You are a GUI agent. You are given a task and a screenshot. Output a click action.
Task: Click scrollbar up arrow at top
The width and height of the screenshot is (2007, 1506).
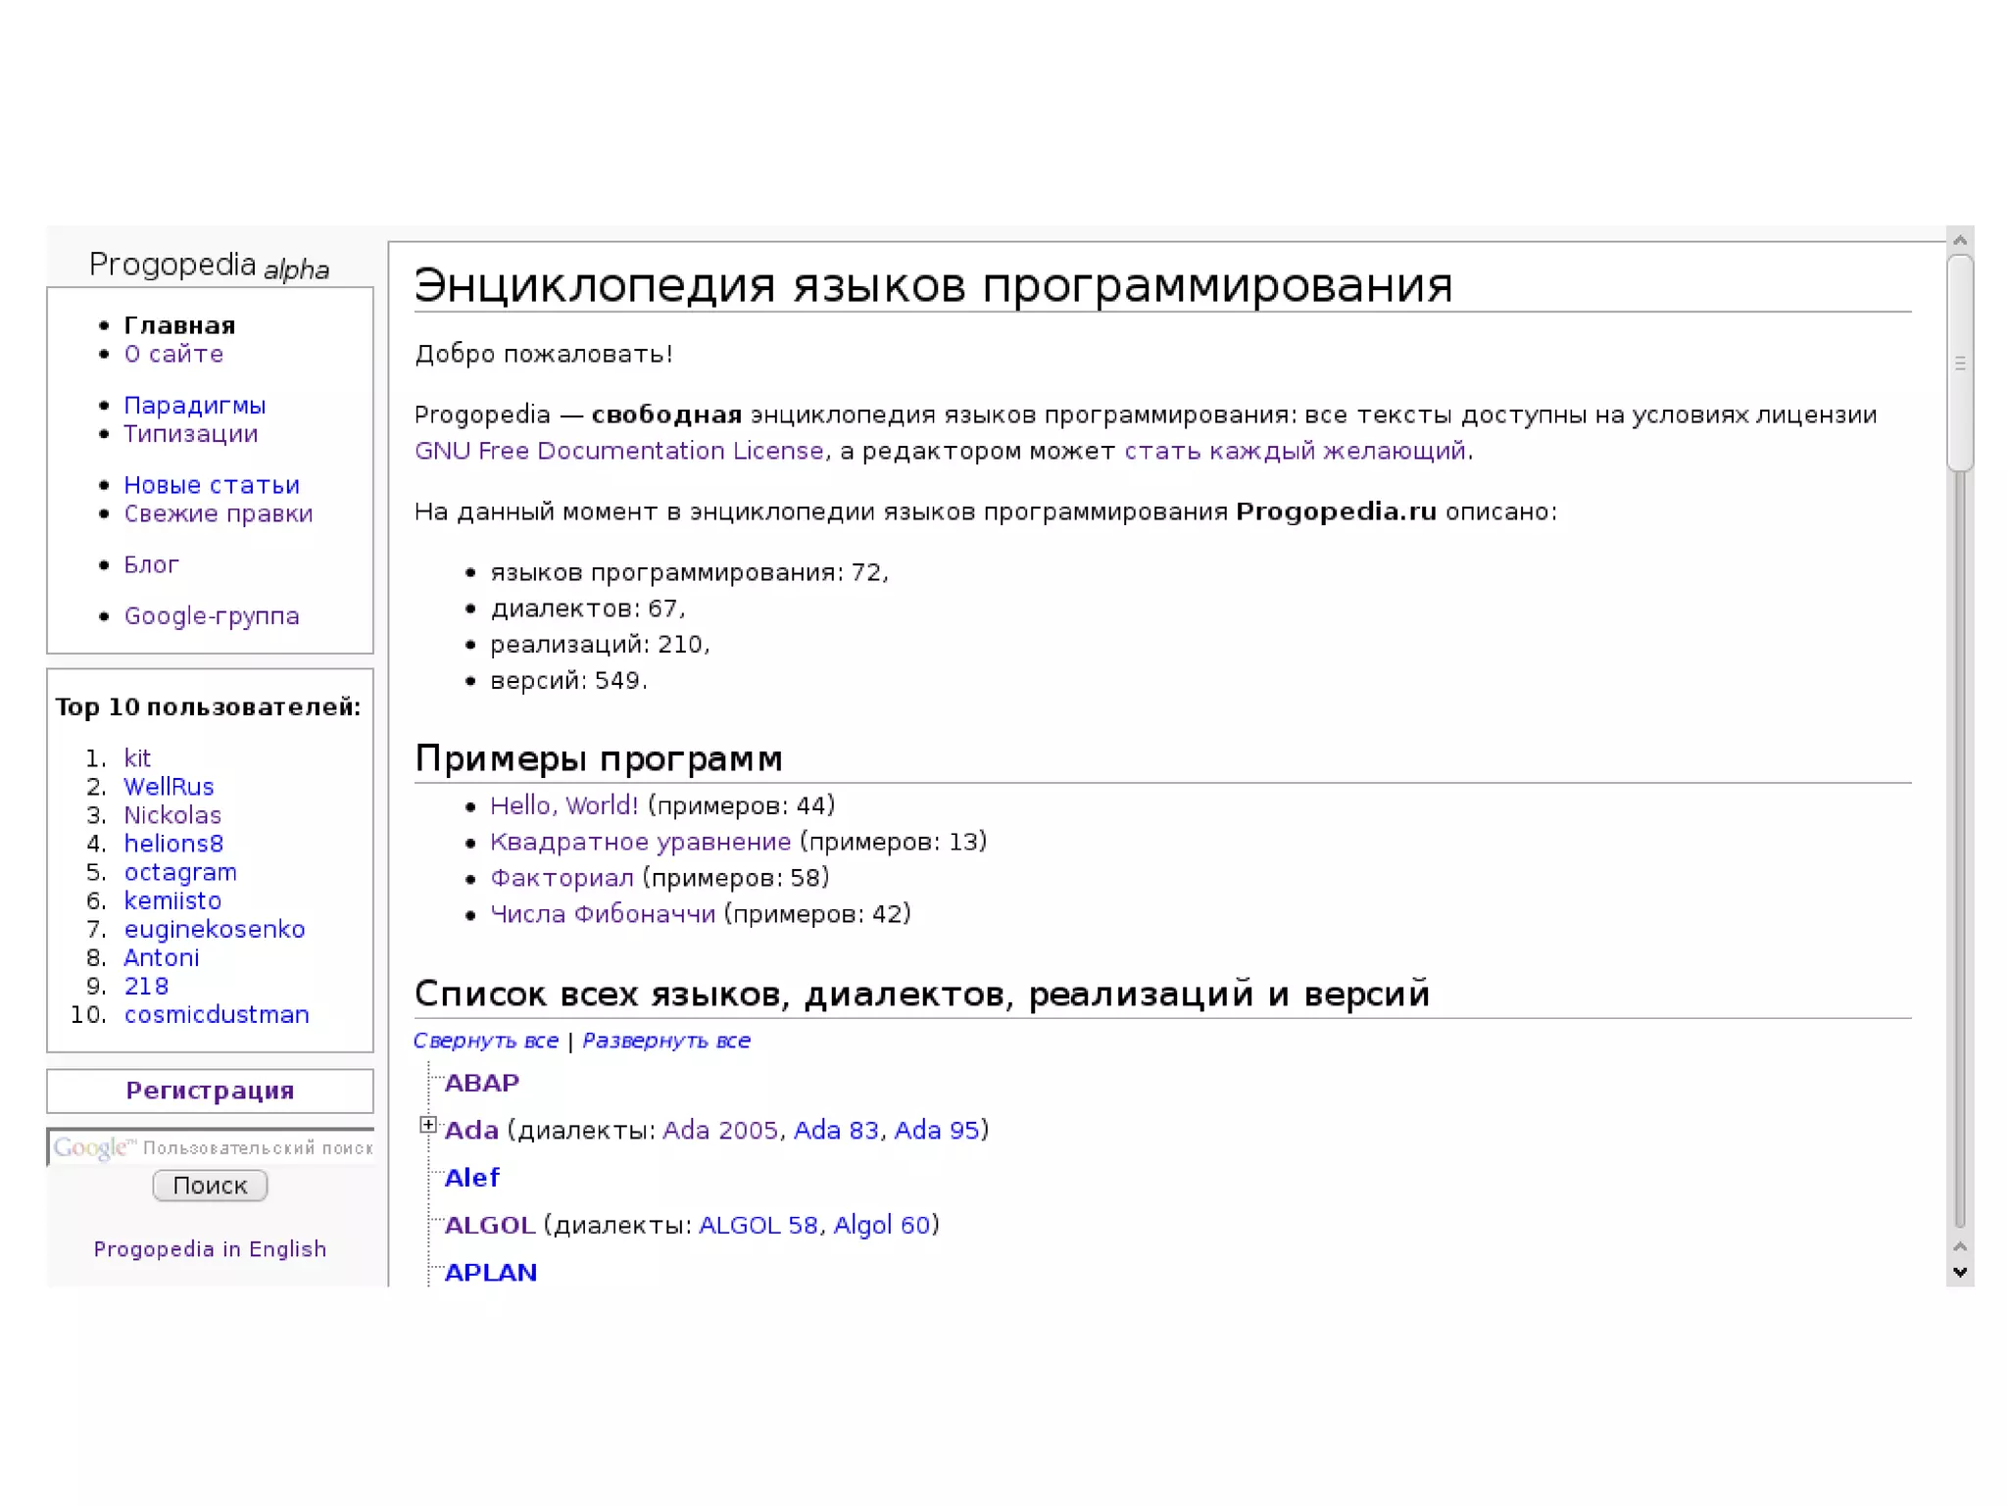[x=1959, y=240]
